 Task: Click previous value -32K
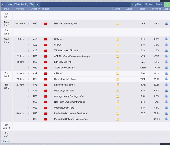(156, 56)
